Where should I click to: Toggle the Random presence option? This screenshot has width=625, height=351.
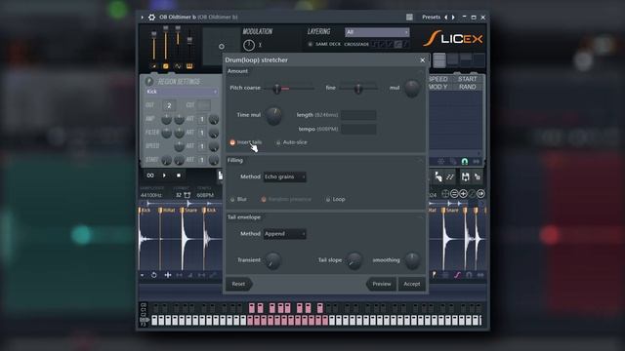(x=286, y=199)
